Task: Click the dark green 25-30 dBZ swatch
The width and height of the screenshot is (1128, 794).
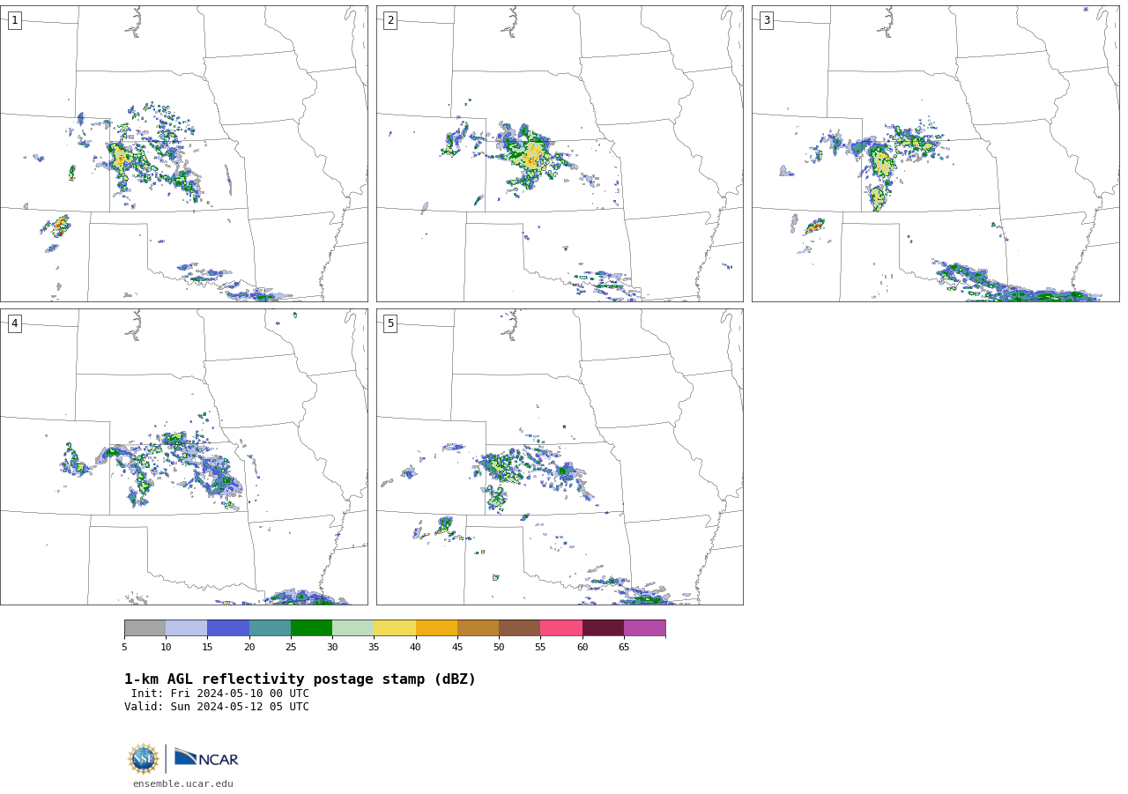Action: pyautogui.click(x=312, y=628)
